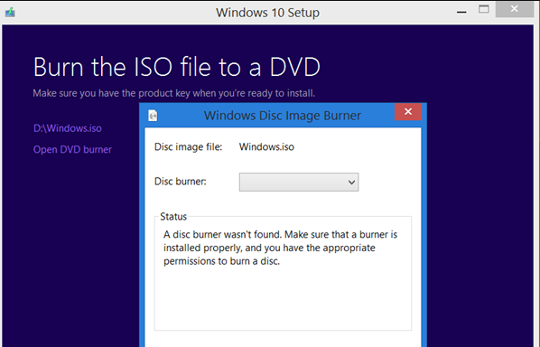Image resolution: width=540 pixels, height=347 pixels.
Task: Click the product key reminder text
Action: click(174, 93)
